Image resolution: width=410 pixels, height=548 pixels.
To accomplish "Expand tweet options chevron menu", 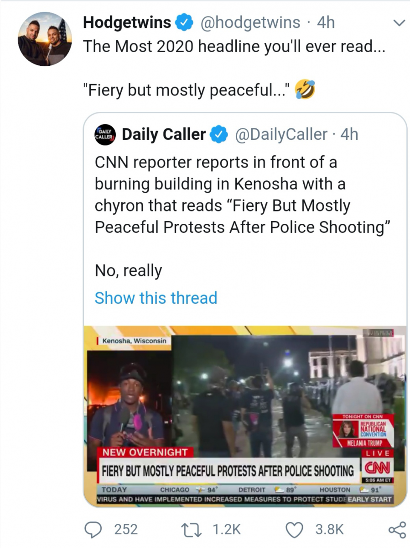I will click(399, 22).
